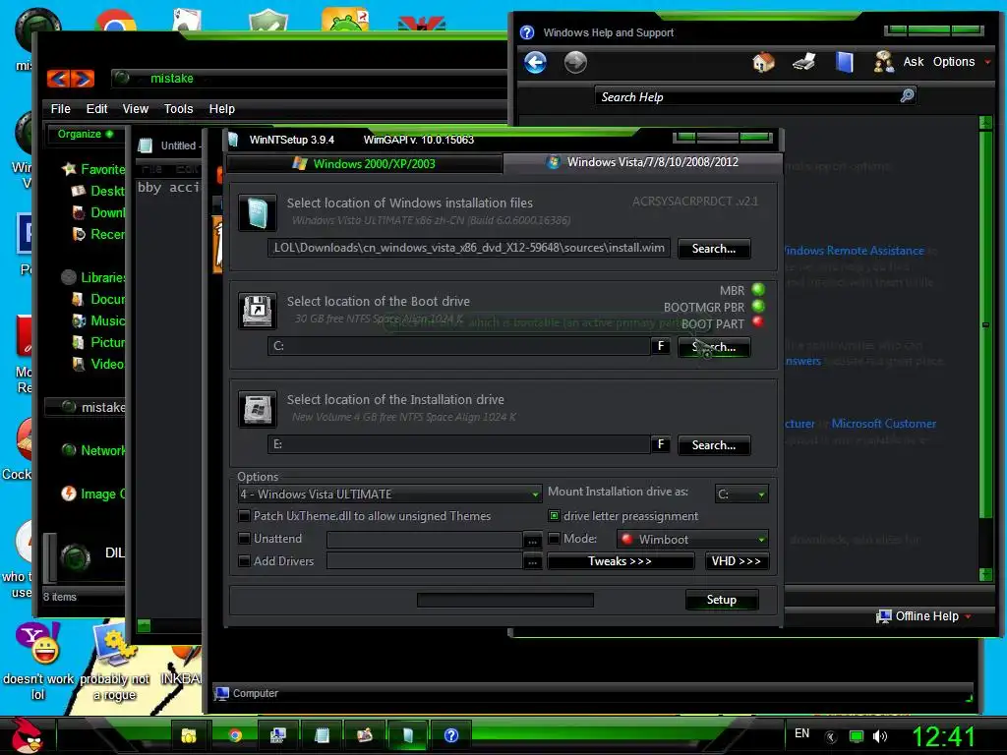This screenshot has width=1007, height=755.
Task: Open the Organize dropdown in Explorer
Action: [87, 134]
